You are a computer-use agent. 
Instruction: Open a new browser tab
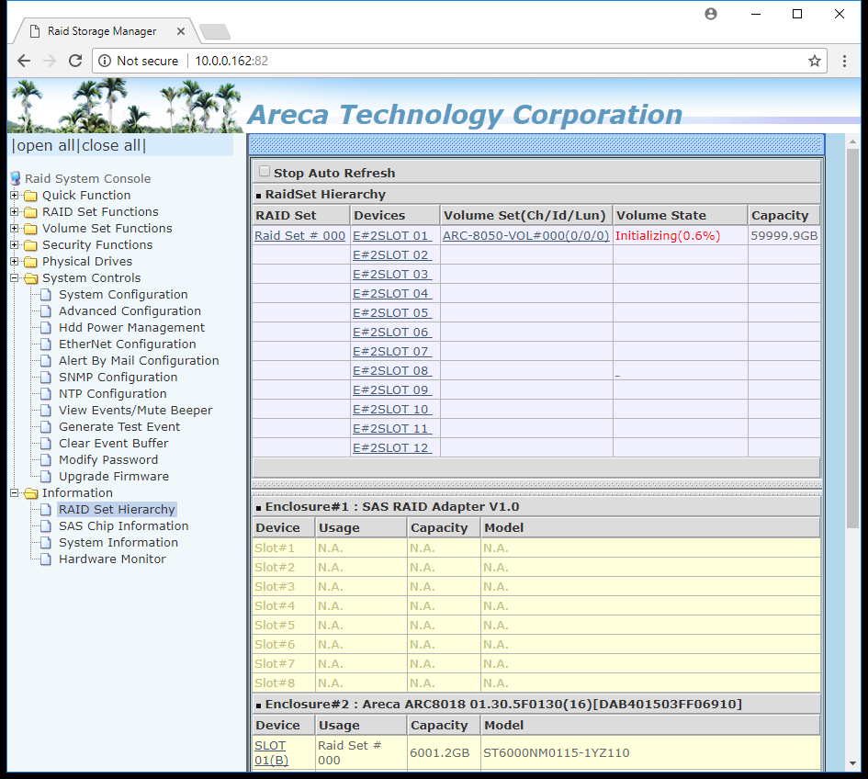coord(215,31)
